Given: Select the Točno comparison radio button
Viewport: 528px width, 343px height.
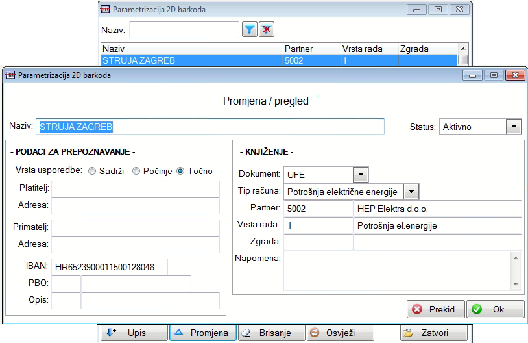Looking at the screenshot, I should (180, 171).
